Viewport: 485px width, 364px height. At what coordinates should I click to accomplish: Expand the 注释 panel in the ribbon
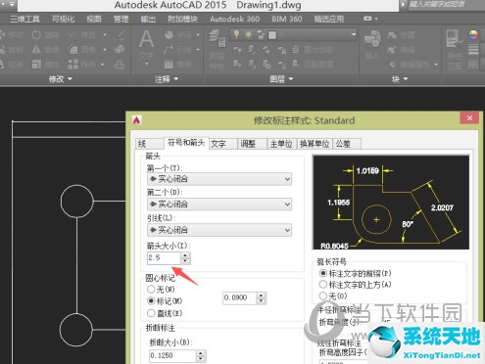pyautogui.click(x=167, y=79)
